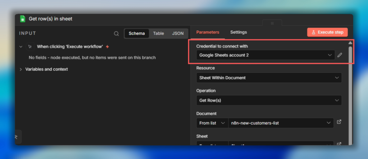Click the green Google Sheets node icon

click(23, 19)
